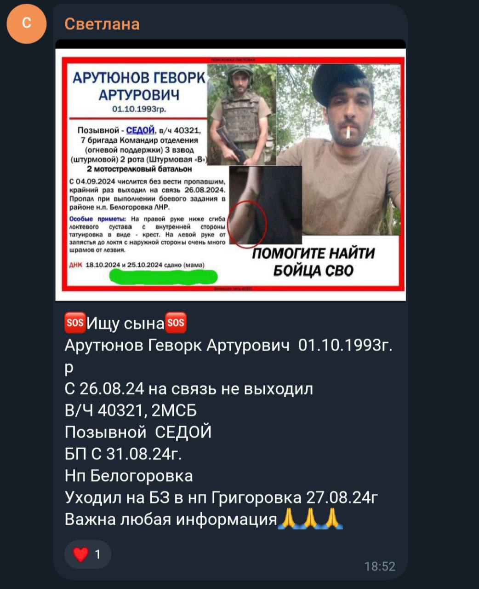The height and width of the screenshot is (589, 479).
Task: Click the reaction count "1" beside the heart
Action: pyautogui.click(x=97, y=554)
